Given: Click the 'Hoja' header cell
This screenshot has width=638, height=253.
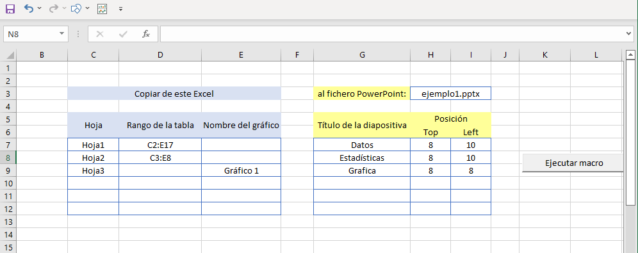Looking at the screenshot, I should pyautogui.click(x=94, y=126).
